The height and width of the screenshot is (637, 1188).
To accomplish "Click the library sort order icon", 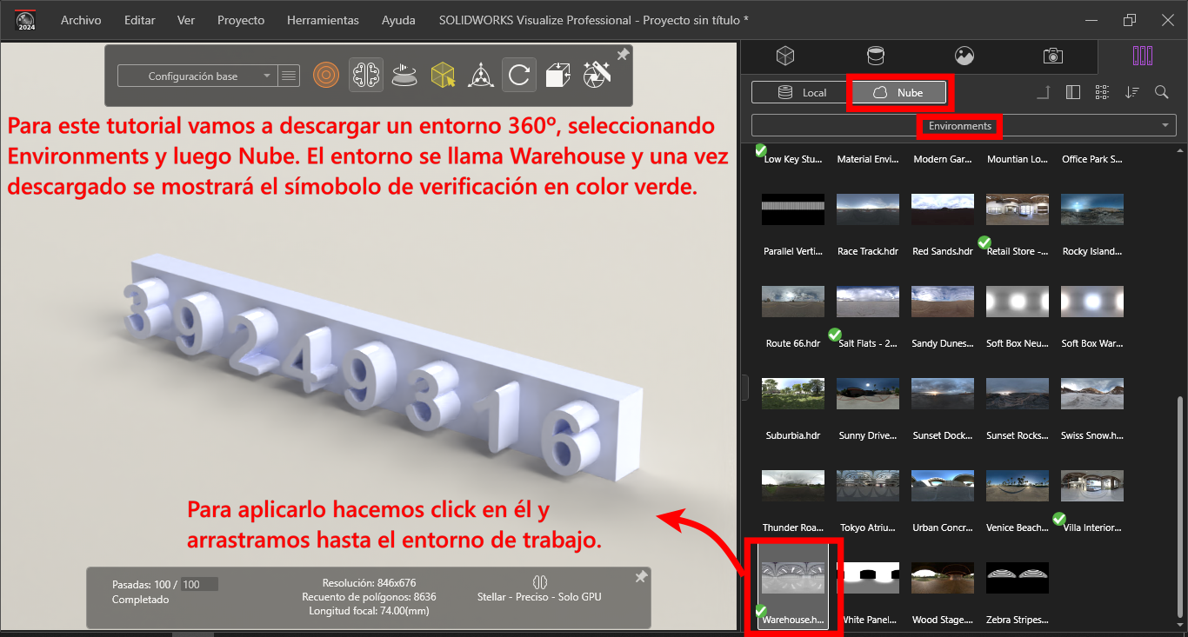I will pos(1131,92).
